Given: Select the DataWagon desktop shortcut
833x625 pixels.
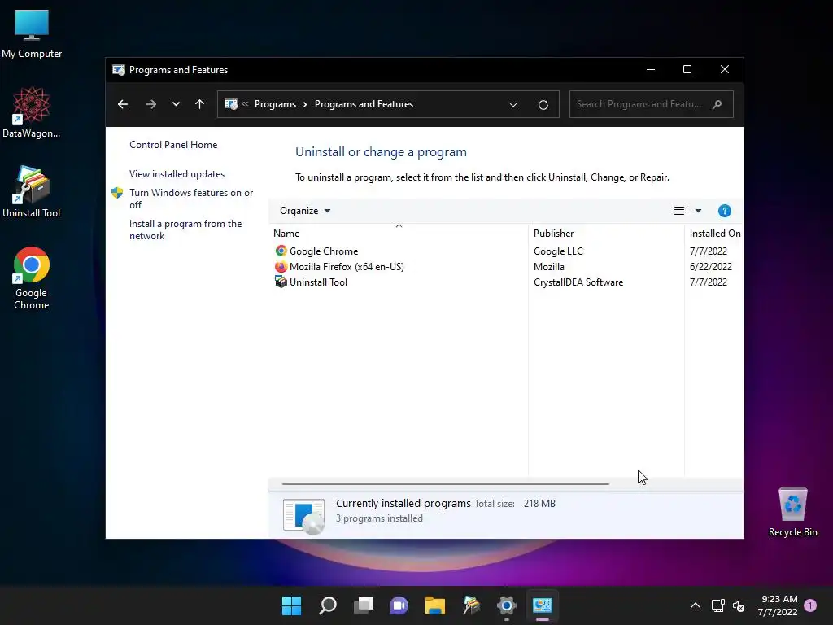Looking at the screenshot, I should tap(32, 112).
